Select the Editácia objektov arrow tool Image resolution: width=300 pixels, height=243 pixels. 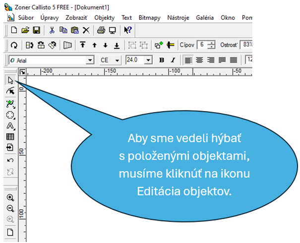click(10, 80)
